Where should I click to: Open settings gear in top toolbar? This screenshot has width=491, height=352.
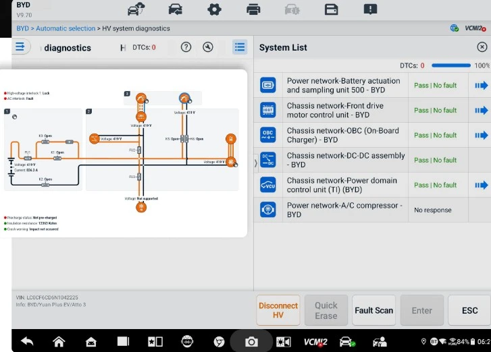(x=214, y=9)
